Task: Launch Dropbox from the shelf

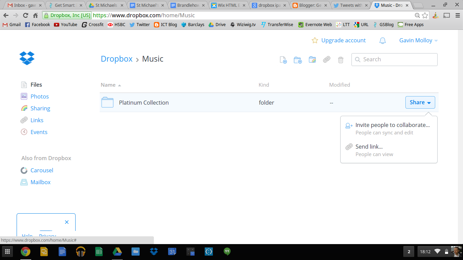Action: tap(154, 252)
